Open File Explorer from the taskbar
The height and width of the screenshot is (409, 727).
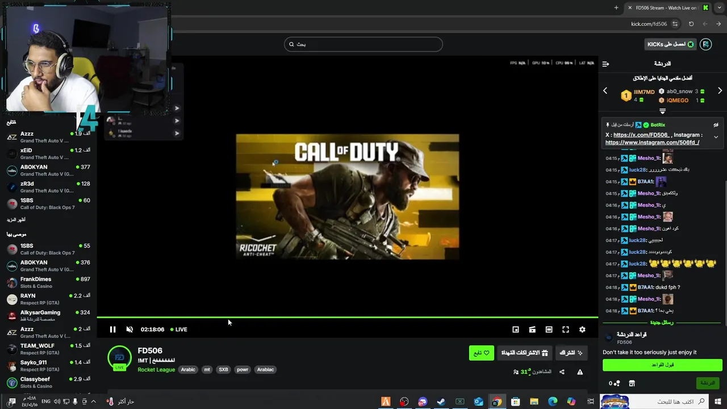pos(534,402)
